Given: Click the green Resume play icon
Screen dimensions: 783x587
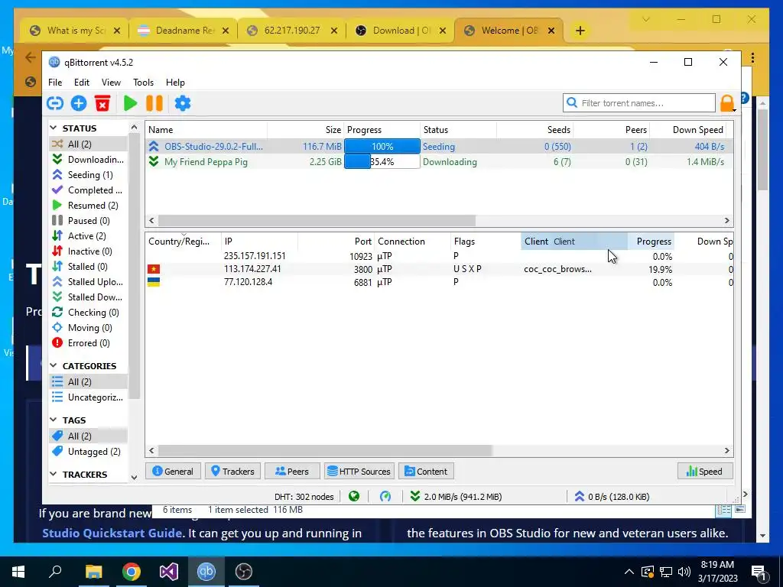Looking at the screenshot, I should point(130,103).
